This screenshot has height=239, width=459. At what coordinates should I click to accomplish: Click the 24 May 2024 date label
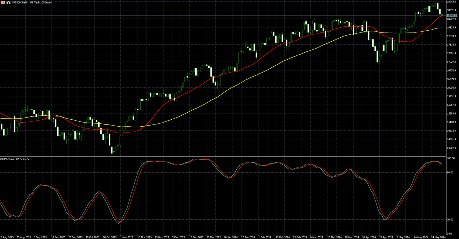point(438,237)
